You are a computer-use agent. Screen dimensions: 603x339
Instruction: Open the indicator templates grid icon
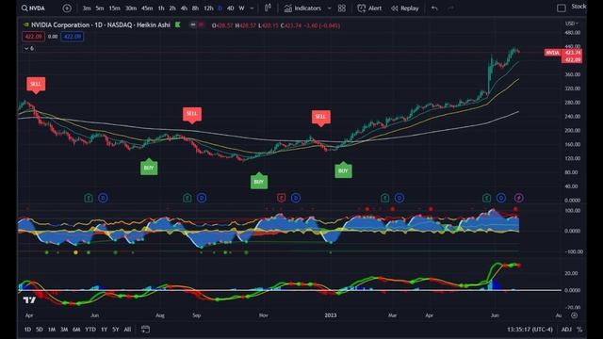(x=341, y=8)
